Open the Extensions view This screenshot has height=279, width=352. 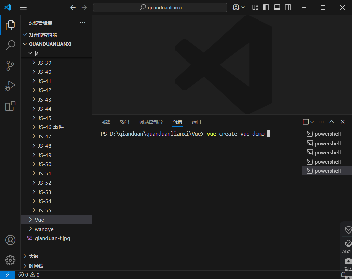coord(10,106)
